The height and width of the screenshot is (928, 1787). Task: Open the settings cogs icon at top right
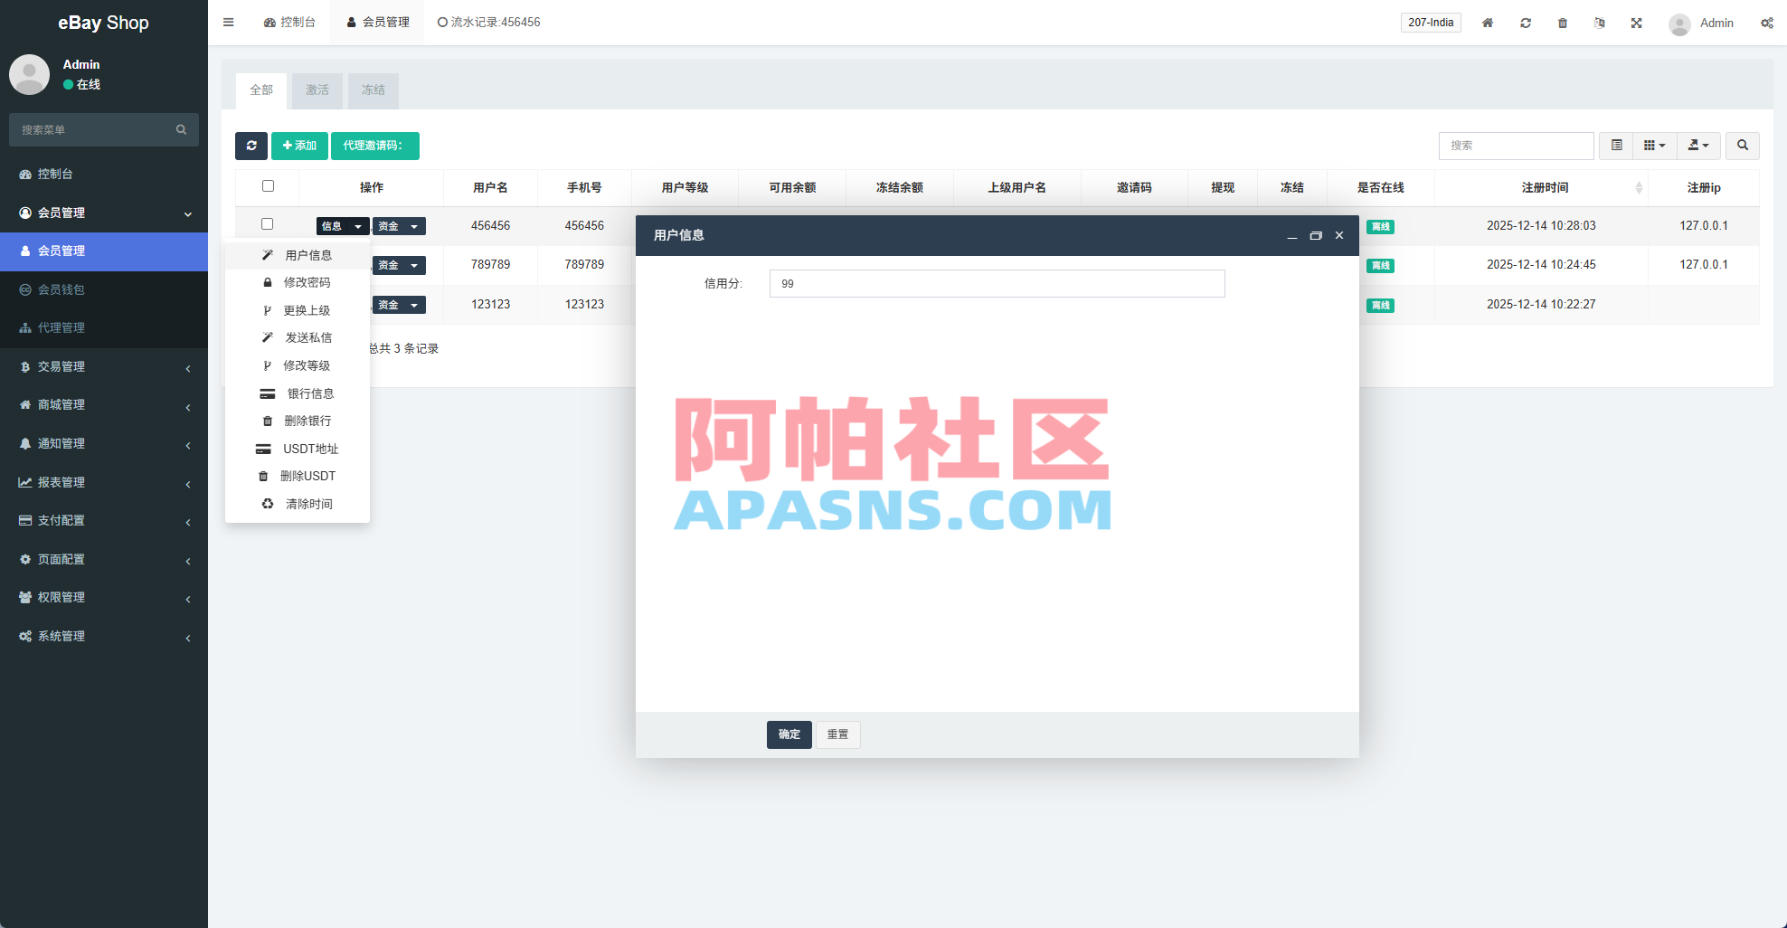coord(1767,23)
